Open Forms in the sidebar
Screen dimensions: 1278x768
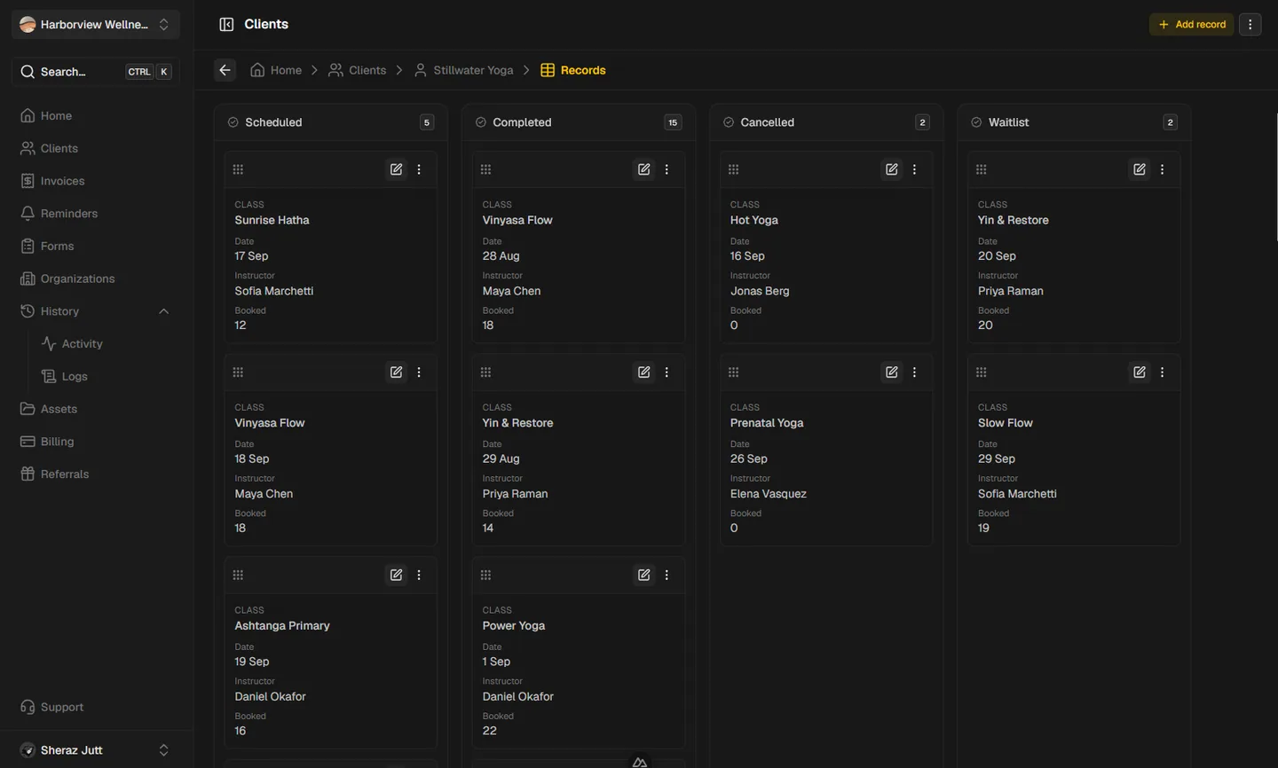(x=96, y=246)
